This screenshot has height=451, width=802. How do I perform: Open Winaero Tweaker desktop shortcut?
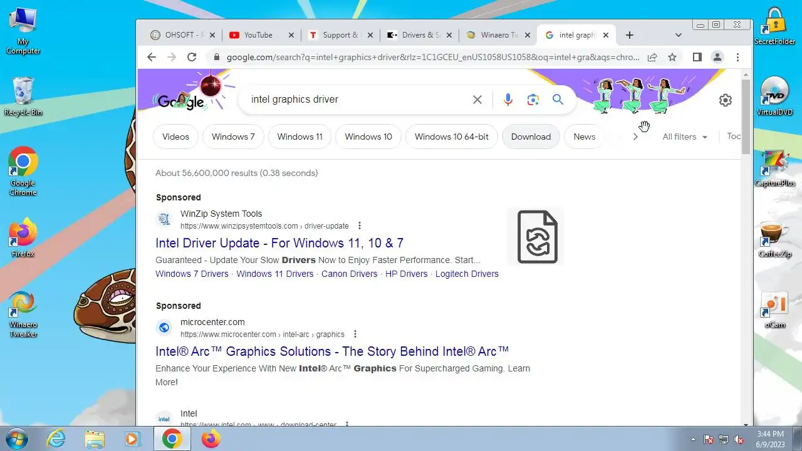[23, 314]
